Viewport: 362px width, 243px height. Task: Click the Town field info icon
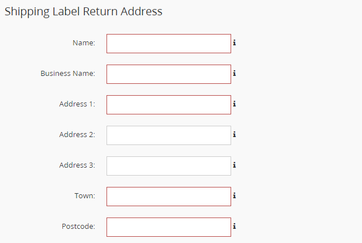[235, 195]
